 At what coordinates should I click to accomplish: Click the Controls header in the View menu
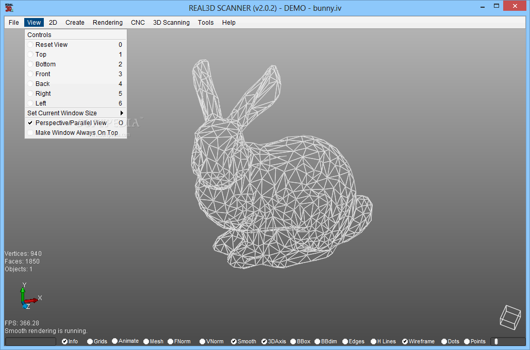tap(39, 35)
